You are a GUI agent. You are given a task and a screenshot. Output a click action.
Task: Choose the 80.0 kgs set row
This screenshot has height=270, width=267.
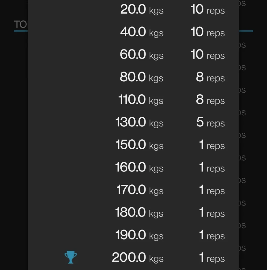tap(142, 77)
